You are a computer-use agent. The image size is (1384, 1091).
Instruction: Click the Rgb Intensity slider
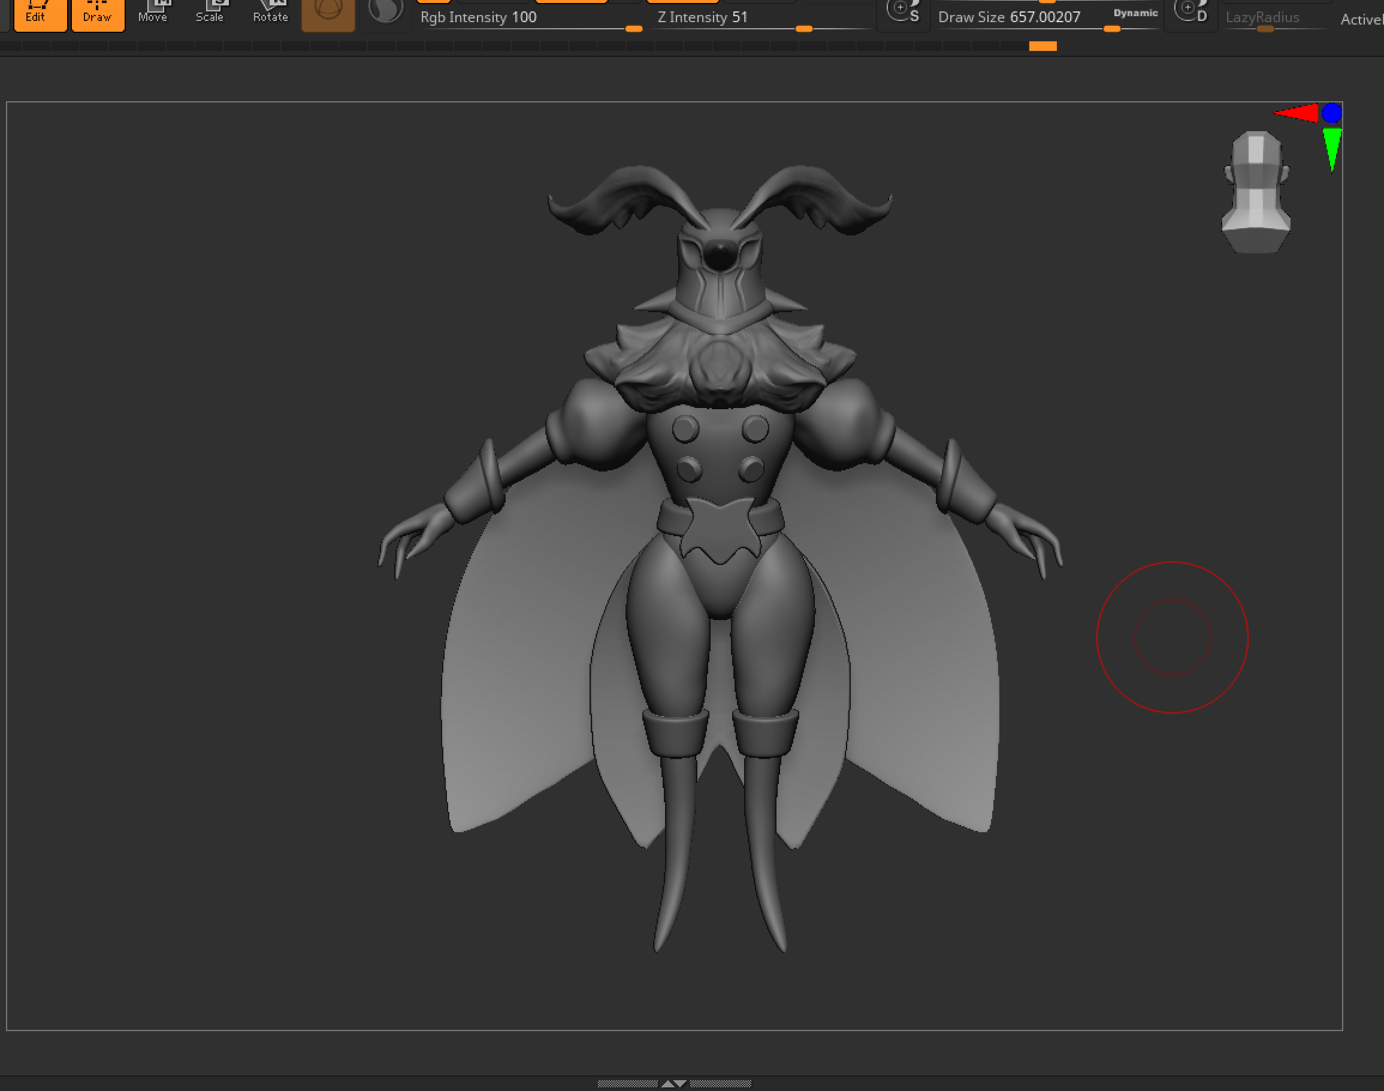point(530,18)
